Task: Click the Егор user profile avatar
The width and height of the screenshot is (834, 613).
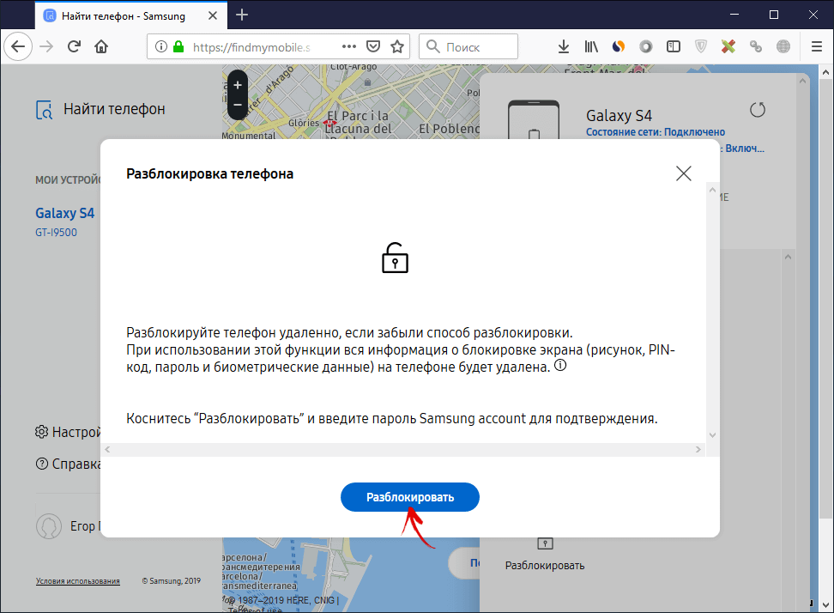Action: tap(49, 526)
